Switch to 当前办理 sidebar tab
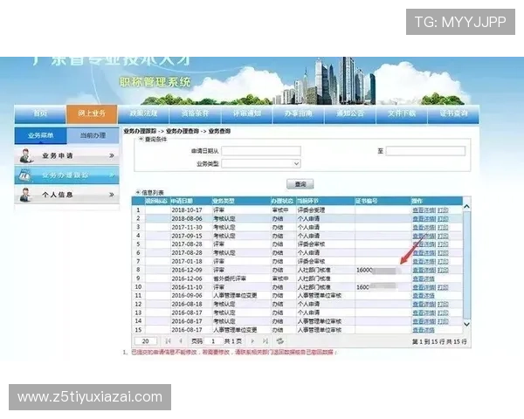The image size is (524, 419). (x=93, y=135)
